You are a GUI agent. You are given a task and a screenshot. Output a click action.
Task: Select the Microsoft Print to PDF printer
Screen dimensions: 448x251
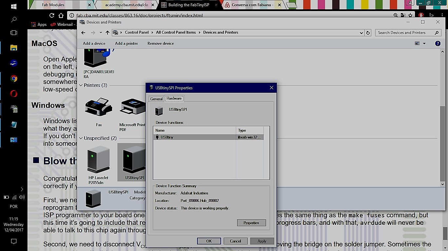[132, 114]
